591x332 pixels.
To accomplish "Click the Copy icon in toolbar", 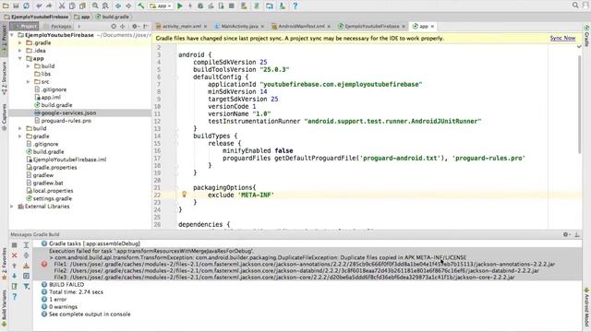I will click(72, 6).
